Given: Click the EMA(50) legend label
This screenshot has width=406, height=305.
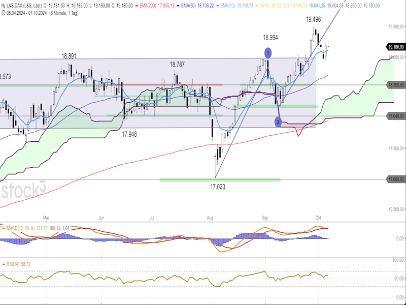Looking at the screenshot, I should (188, 6).
